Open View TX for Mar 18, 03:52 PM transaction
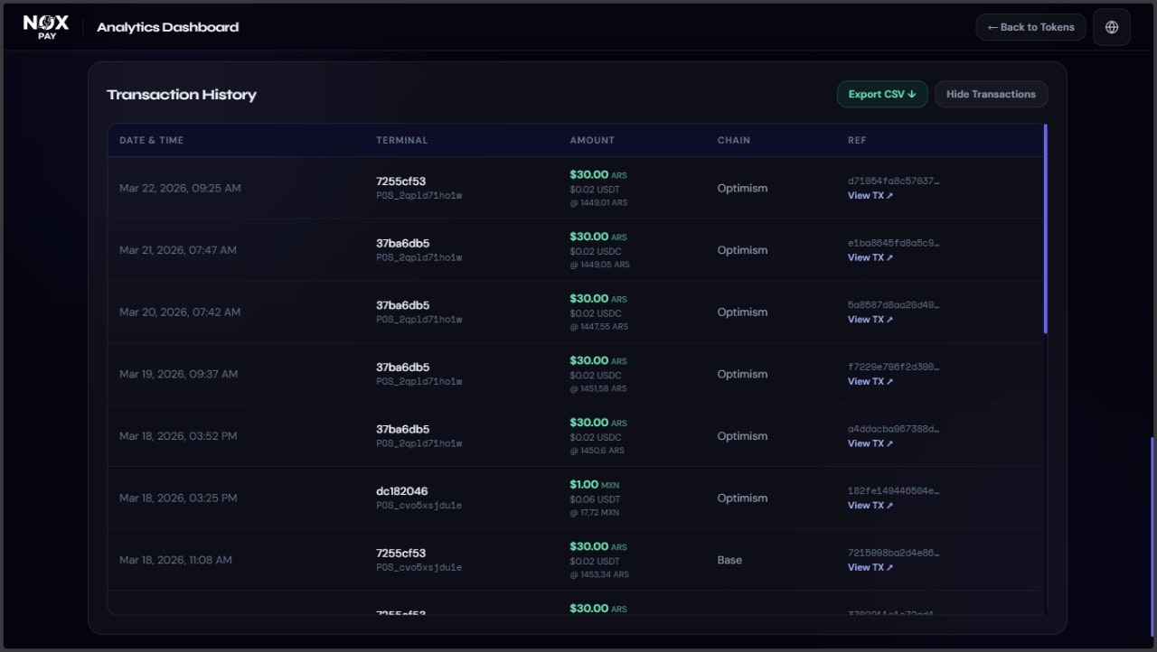The image size is (1157, 652). point(870,443)
